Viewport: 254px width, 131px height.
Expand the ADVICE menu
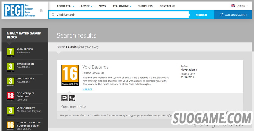87,6
